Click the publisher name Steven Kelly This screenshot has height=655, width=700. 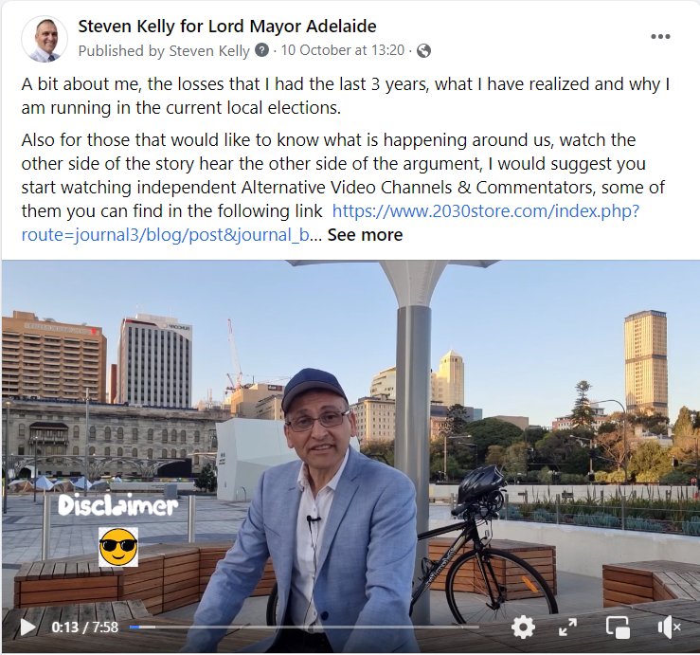(x=209, y=50)
